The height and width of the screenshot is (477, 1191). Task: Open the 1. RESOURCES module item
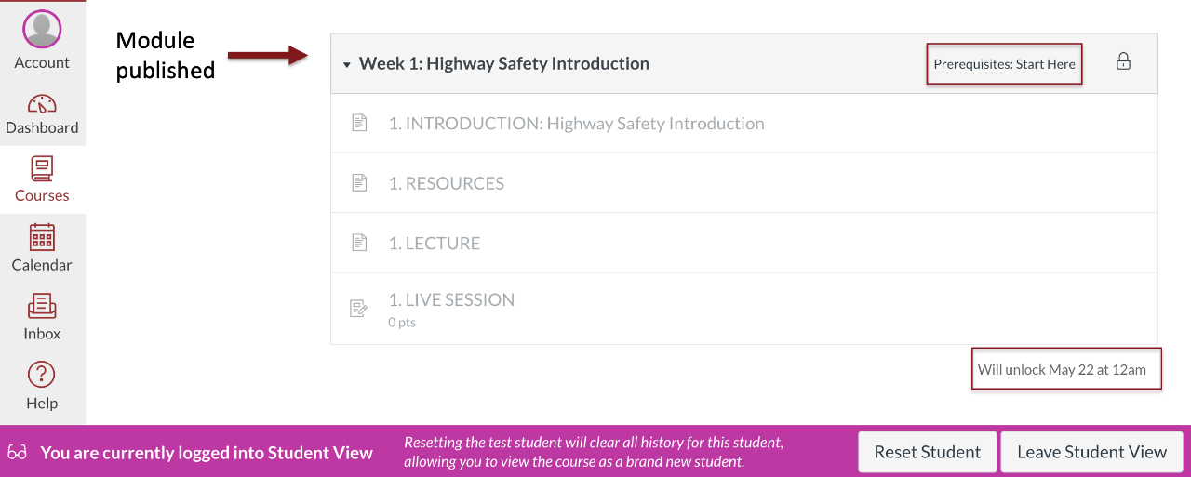point(446,183)
